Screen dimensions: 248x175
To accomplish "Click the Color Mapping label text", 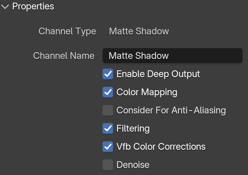I will pos(147,92).
